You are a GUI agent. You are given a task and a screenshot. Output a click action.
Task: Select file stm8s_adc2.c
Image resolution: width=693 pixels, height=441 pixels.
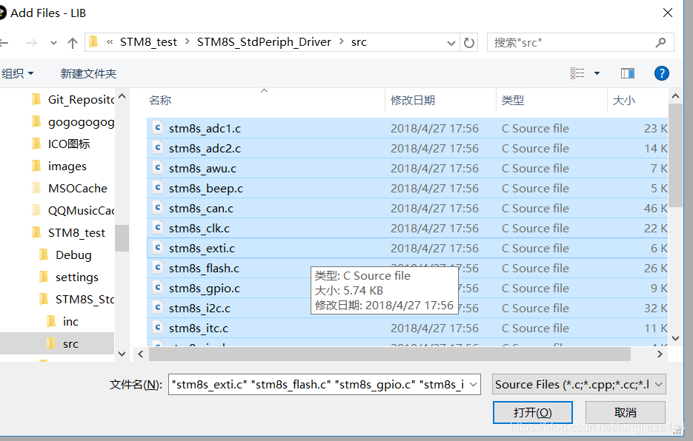click(407, 148)
